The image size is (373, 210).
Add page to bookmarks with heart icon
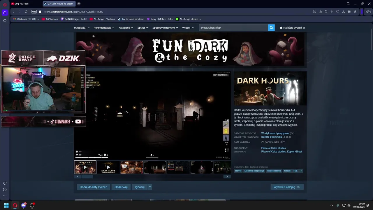pos(338,12)
